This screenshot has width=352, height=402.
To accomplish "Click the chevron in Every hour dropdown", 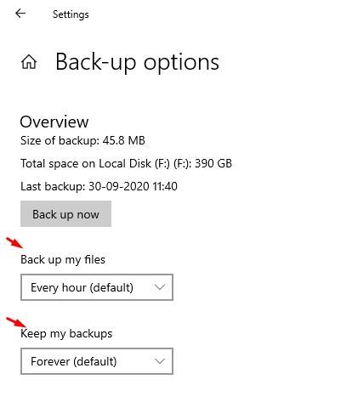I will 160,287.
